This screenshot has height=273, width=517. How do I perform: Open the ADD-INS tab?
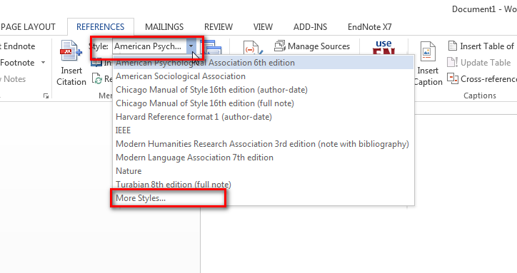coord(310,26)
